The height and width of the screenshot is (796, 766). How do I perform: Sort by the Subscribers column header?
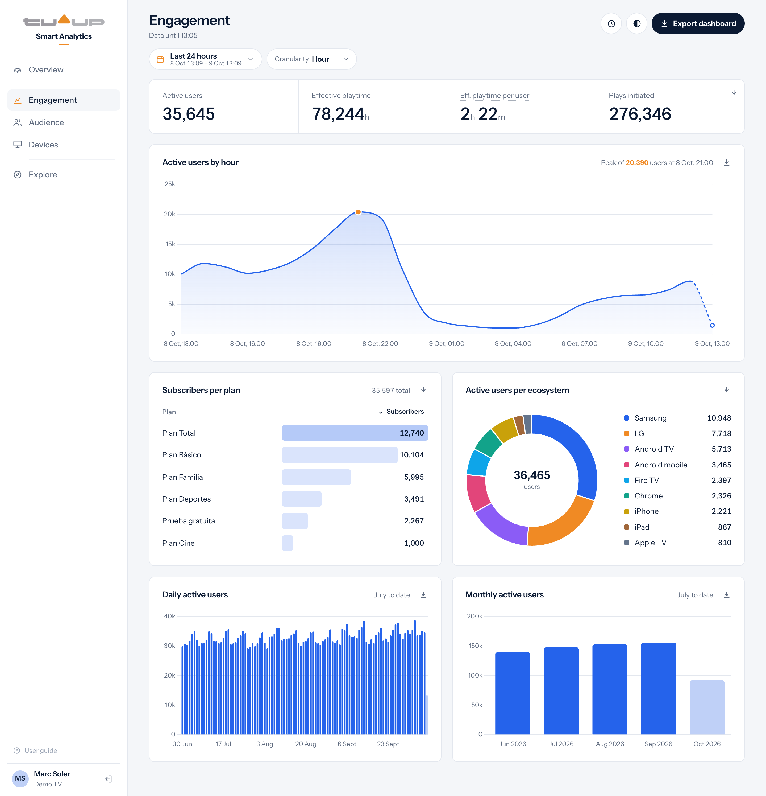(x=401, y=411)
